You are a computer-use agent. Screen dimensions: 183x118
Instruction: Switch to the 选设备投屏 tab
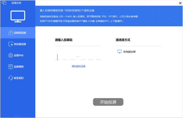coord(18,44)
